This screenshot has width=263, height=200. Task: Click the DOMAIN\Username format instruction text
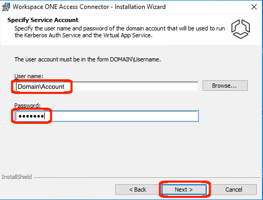click(88, 59)
